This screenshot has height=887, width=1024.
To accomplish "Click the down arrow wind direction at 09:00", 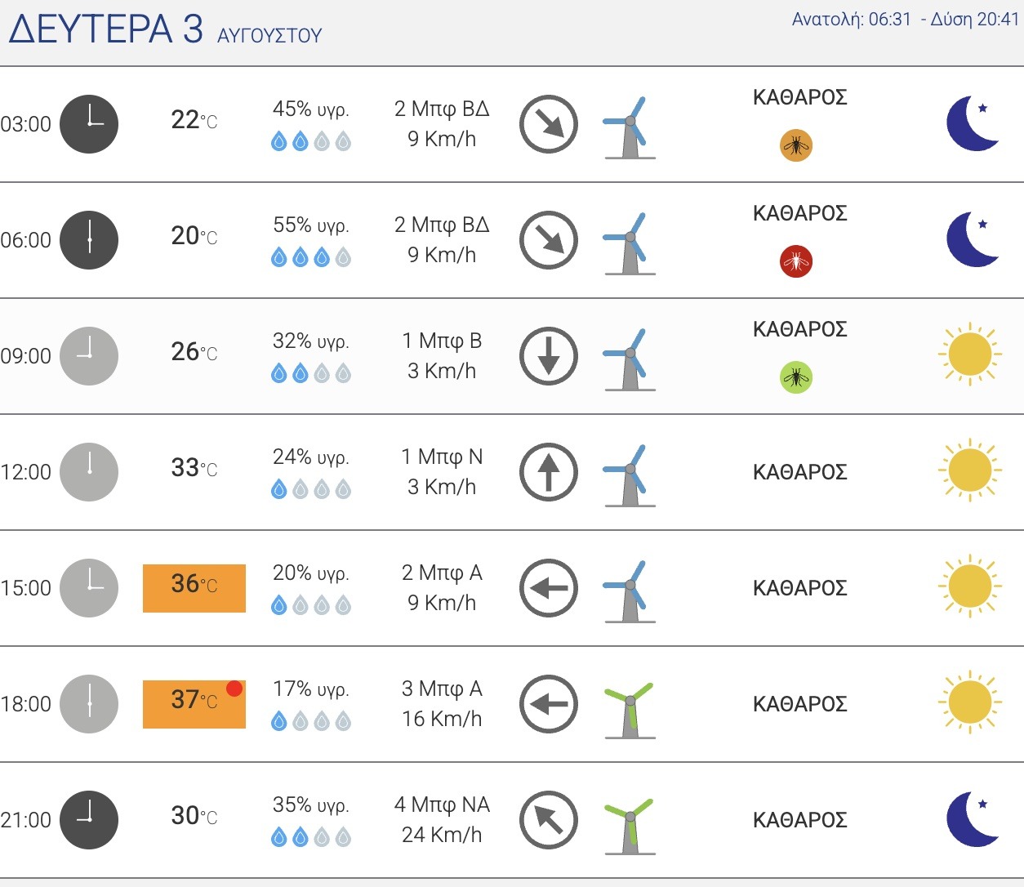I will click(x=549, y=356).
